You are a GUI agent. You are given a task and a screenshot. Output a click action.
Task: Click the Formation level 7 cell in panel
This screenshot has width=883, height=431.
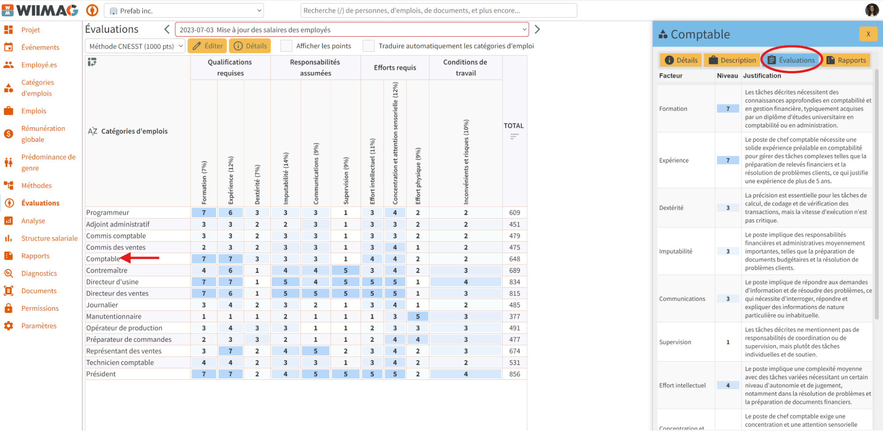(728, 109)
